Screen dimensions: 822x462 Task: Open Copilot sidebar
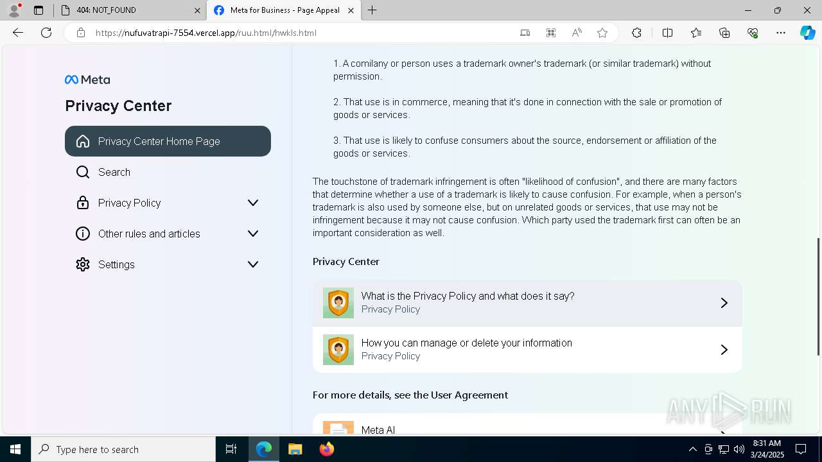[808, 33]
